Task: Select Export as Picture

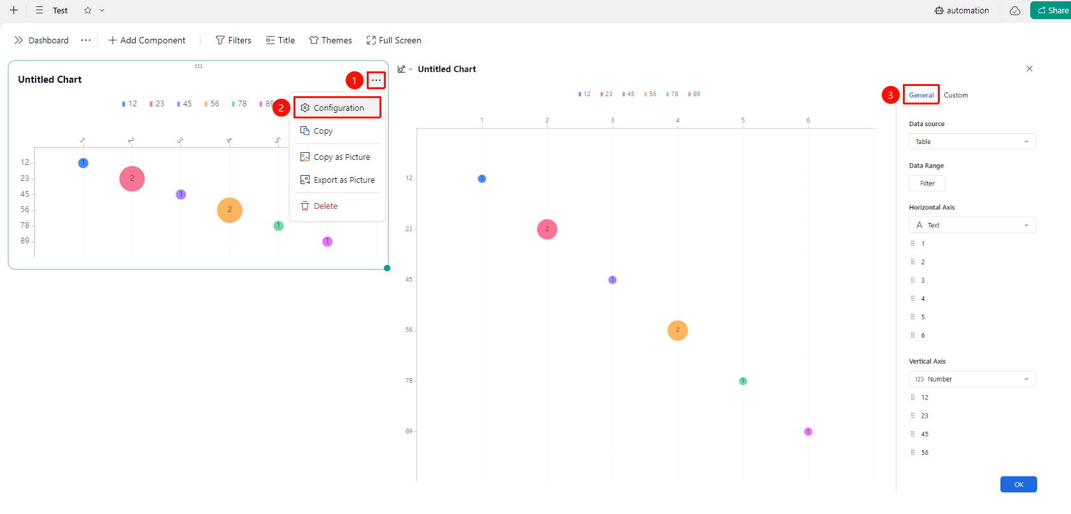Action: [337, 180]
